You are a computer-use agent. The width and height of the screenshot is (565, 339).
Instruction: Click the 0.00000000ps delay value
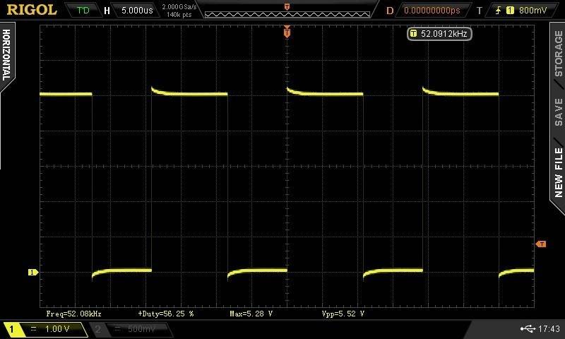432,11
